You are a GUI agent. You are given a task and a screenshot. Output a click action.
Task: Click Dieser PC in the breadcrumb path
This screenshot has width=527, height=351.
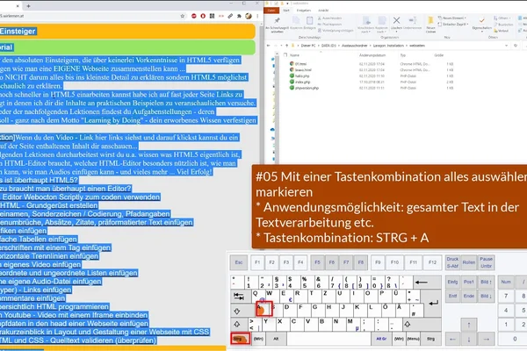308,46
